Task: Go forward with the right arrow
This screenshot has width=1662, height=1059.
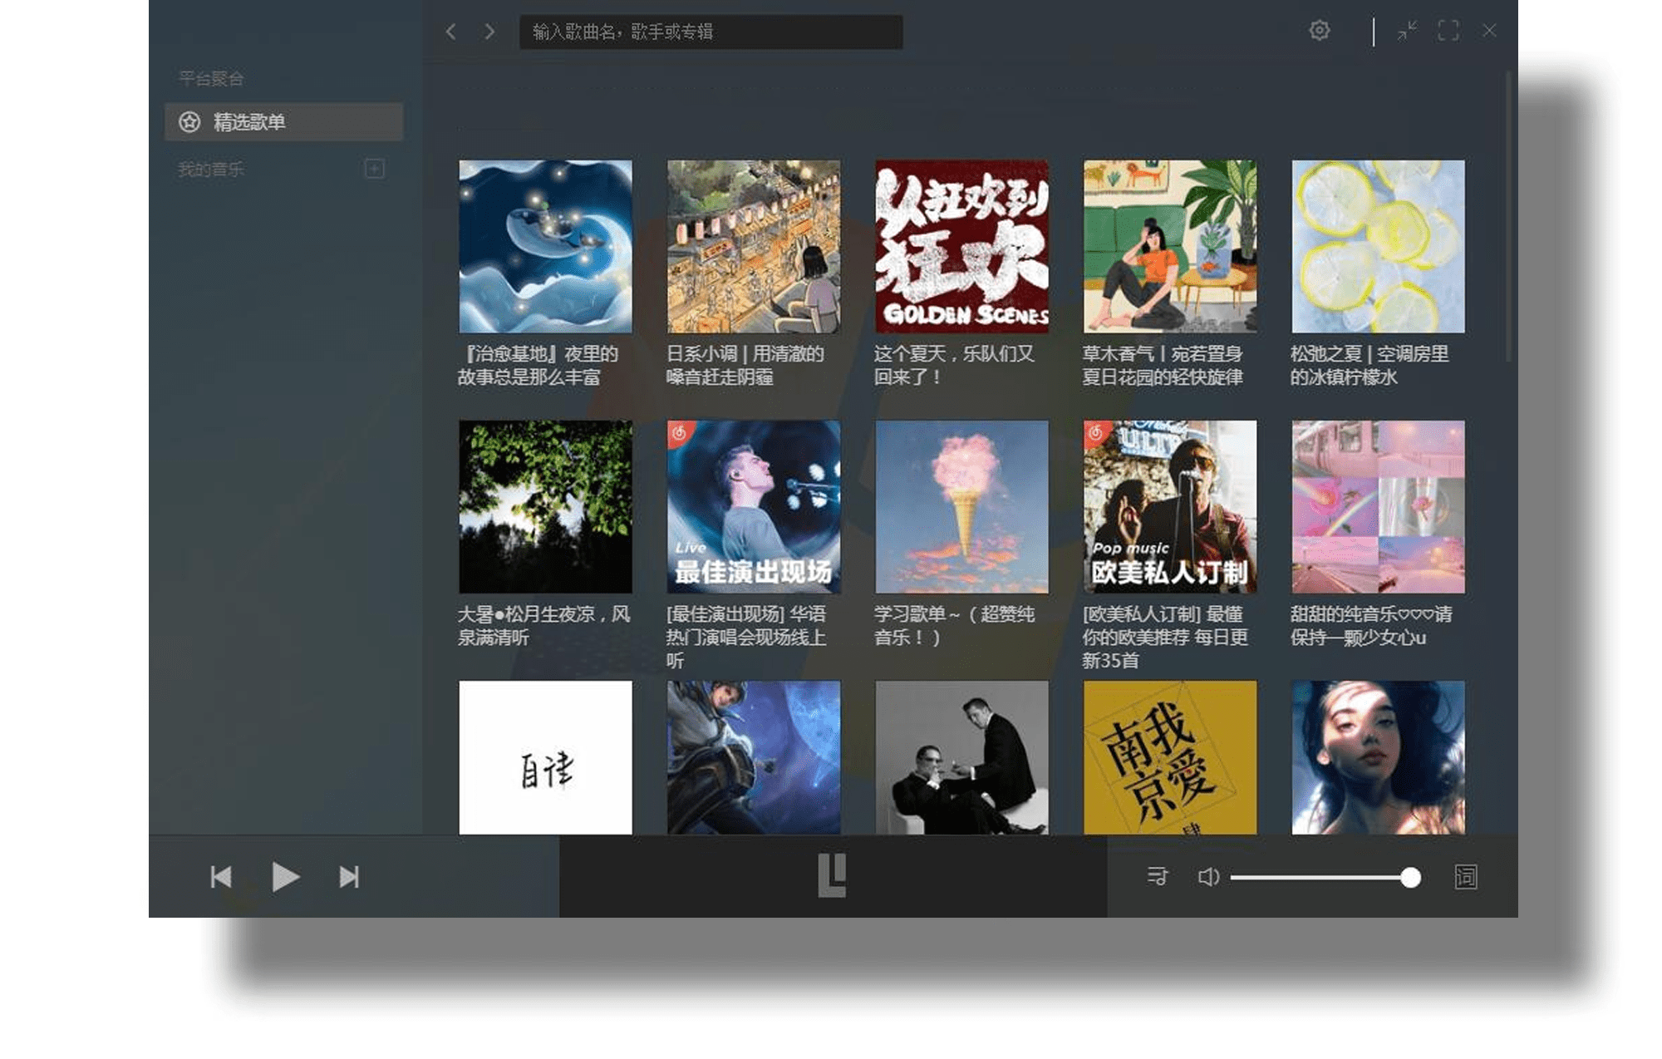Action: (489, 32)
